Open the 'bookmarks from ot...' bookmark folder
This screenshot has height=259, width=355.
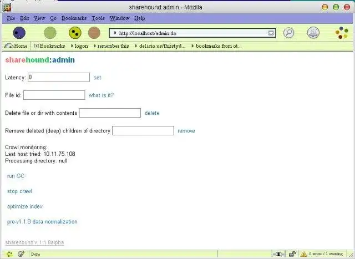(x=216, y=46)
